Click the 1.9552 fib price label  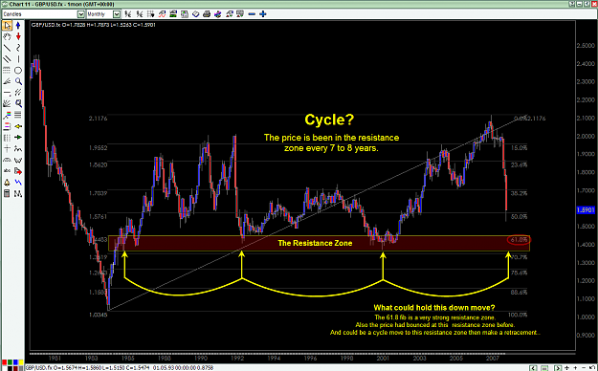(x=98, y=147)
